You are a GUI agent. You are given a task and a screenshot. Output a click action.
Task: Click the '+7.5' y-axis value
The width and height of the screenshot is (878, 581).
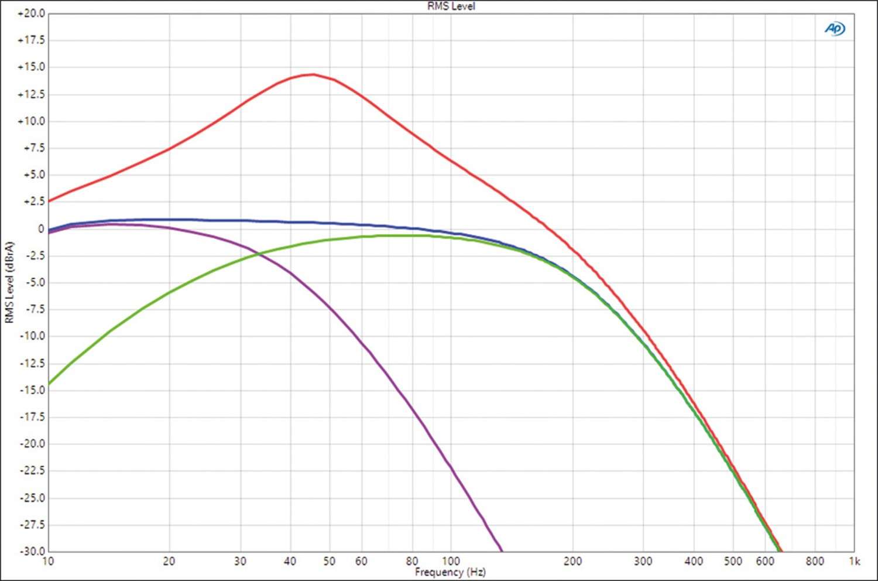click(x=34, y=148)
